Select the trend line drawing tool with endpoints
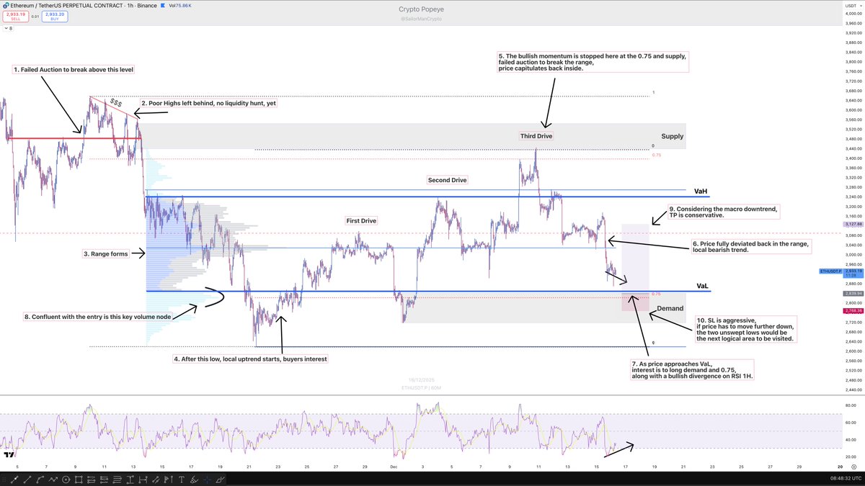Viewport: 865px width, 486px height. [x=14, y=480]
